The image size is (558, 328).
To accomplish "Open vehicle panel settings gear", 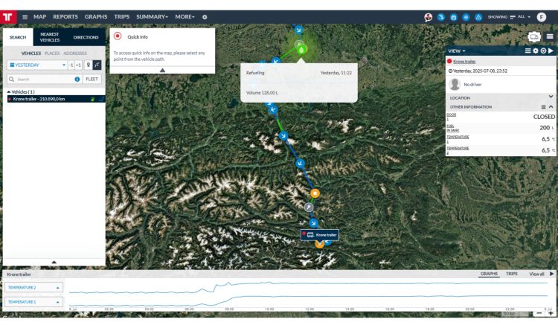I will [536, 51].
